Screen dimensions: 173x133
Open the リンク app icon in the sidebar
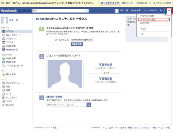click(4, 101)
